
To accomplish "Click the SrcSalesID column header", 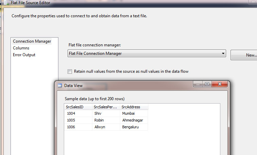I will [x=78, y=107].
